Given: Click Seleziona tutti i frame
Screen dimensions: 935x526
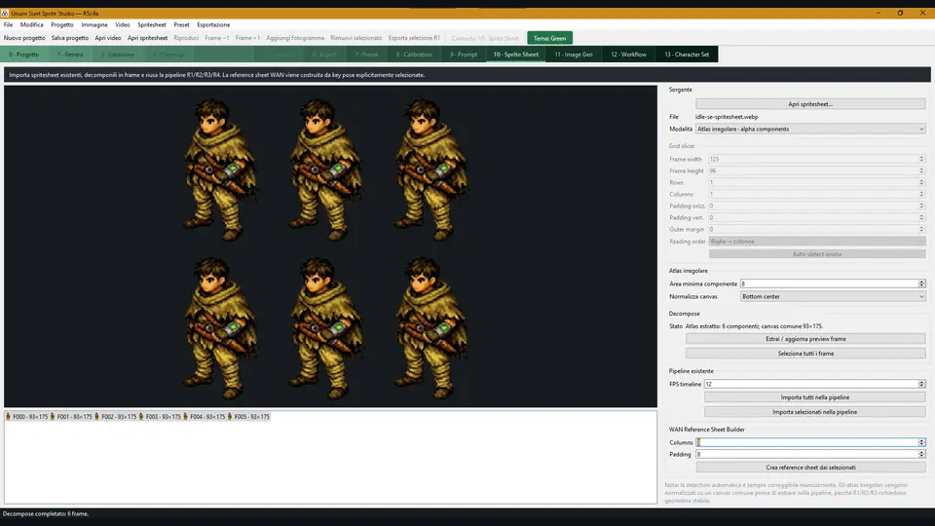Looking at the screenshot, I should pyautogui.click(x=805, y=353).
